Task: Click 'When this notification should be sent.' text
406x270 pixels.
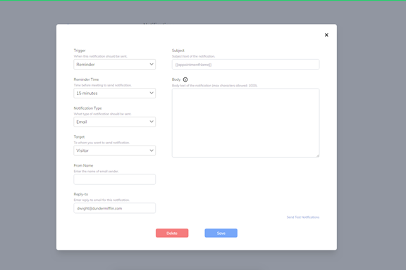Action: coord(101,56)
